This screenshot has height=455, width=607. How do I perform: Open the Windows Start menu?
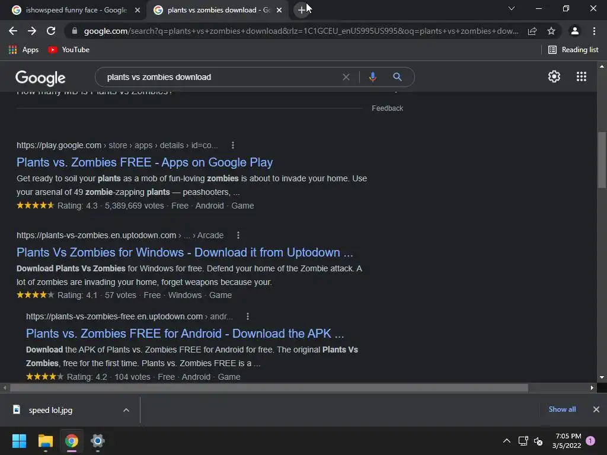coord(19,441)
